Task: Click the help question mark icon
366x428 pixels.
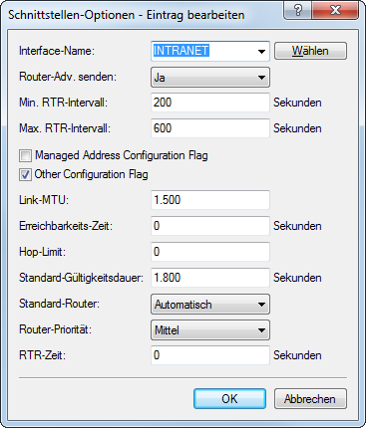Action: [x=298, y=10]
